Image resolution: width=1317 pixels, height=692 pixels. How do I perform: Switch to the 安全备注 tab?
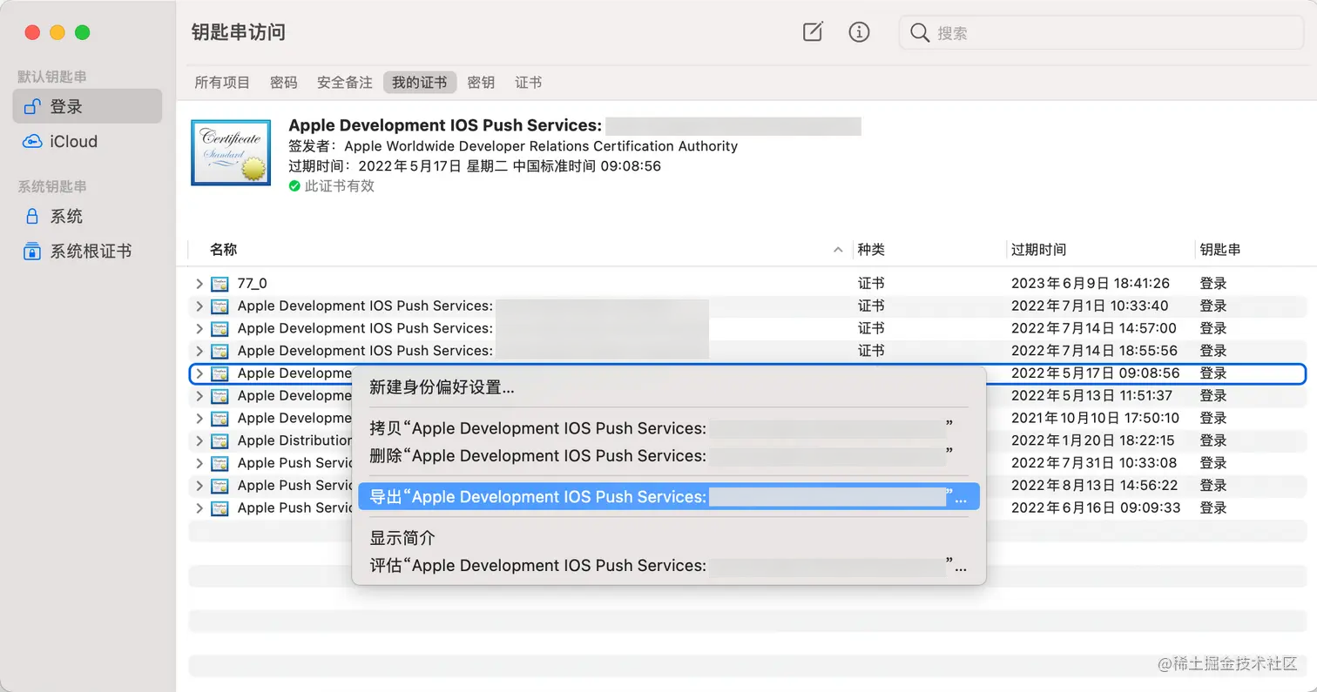[345, 83]
